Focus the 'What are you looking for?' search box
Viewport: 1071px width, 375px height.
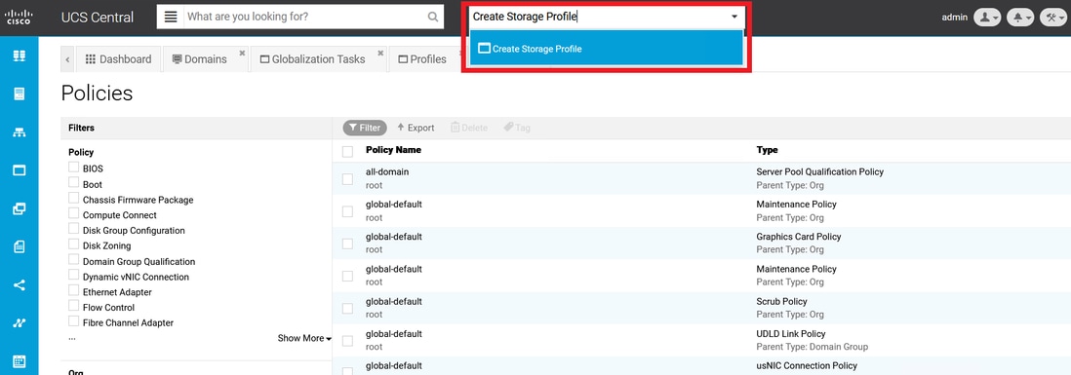304,17
